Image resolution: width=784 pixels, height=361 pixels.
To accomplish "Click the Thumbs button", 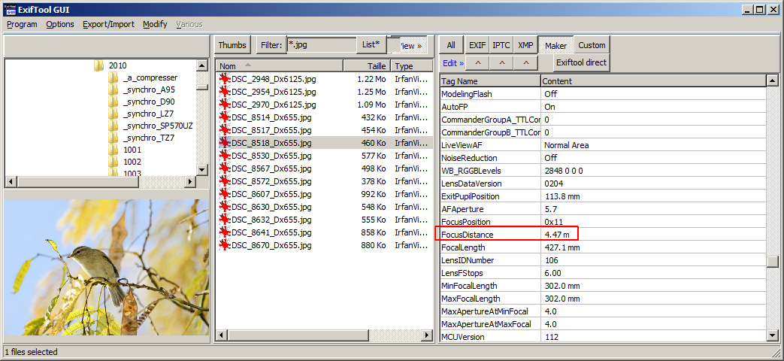I will point(232,45).
